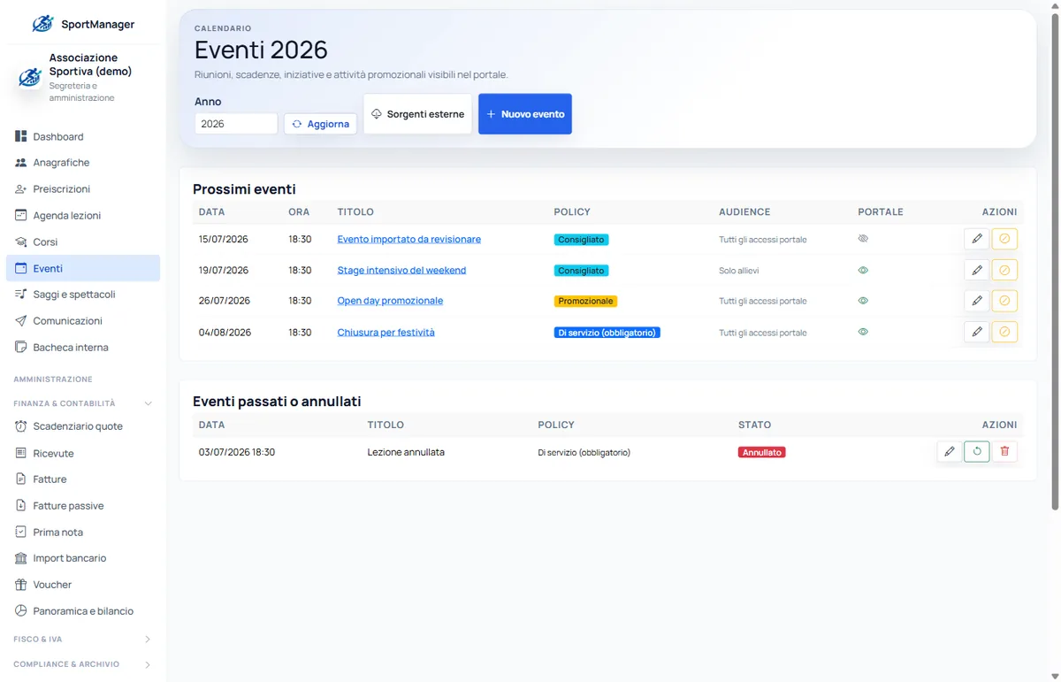The width and height of the screenshot is (1061, 682).
Task: Open Preiscrizioni in sidebar
Action: tap(83, 189)
